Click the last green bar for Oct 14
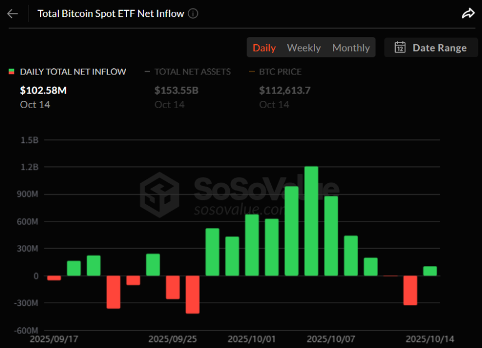Viewport: 482px width, 348px height. [430, 271]
